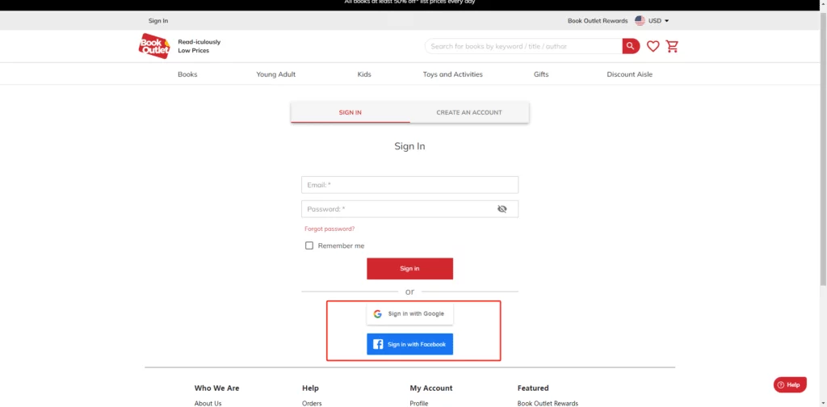Screen dimensions: 827x407
Task: Click the Email input field
Action: (x=409, y=185)
